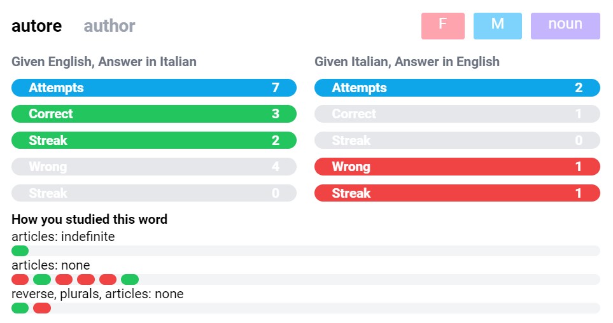The width and height of the screenshot is (613, 323).
Task: Click the green Streak bar showing 2
Action: pyautogui.click(x=154, y=141)
